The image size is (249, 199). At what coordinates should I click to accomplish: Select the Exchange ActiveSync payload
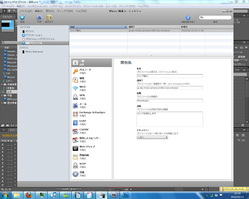click(x=91, y=114)
